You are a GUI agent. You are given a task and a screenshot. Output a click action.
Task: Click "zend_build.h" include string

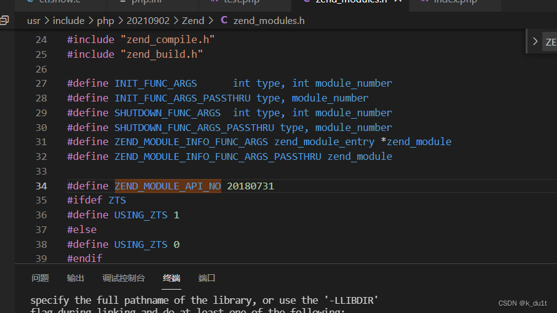click(162, 54)
